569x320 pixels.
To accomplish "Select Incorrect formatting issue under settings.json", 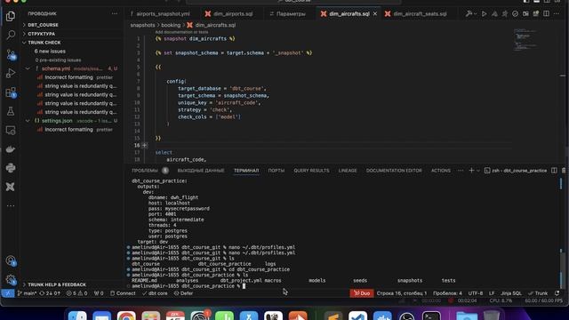I will coord(69,130).
